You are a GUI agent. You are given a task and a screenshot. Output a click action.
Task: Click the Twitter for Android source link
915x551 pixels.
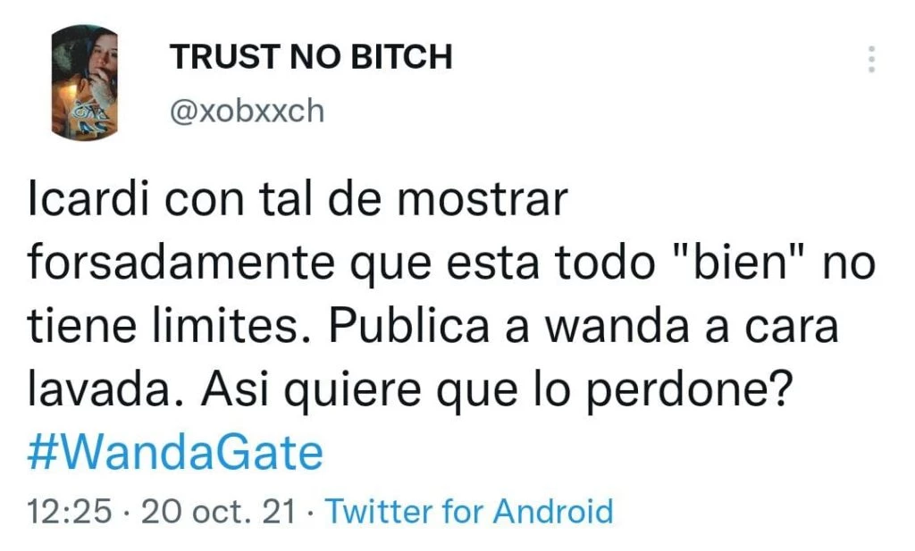(x=470, y=512)
